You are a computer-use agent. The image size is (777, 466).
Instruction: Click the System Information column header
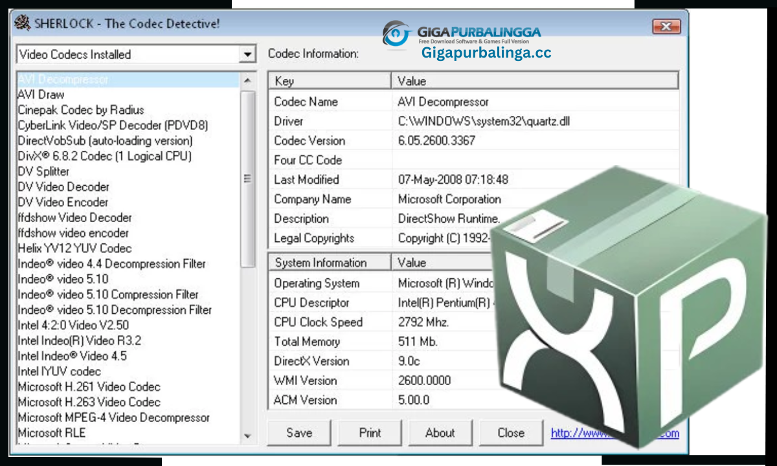(x=330, y=263)
